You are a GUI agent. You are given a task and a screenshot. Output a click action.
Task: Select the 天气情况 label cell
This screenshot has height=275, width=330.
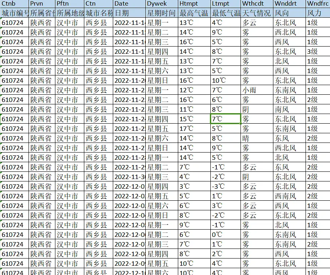click(x=257, y=13)
